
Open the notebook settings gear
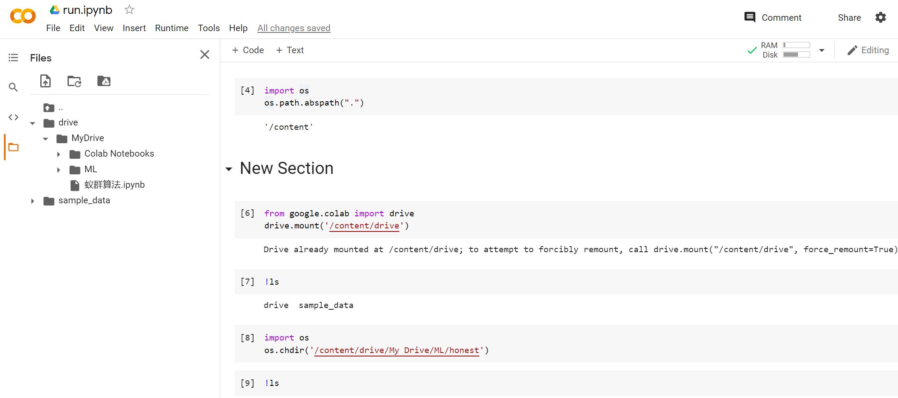pyautogui.click(x=880, y=18)
